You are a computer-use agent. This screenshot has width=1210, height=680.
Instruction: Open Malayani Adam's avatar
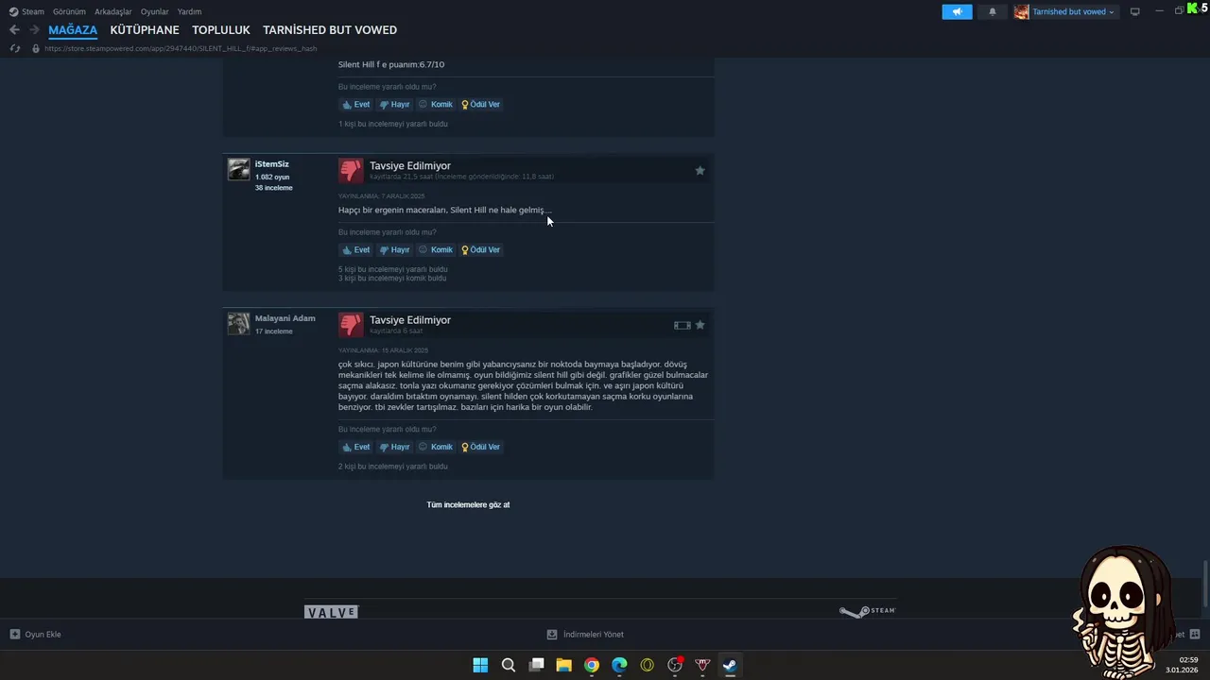tap(238, 324)
